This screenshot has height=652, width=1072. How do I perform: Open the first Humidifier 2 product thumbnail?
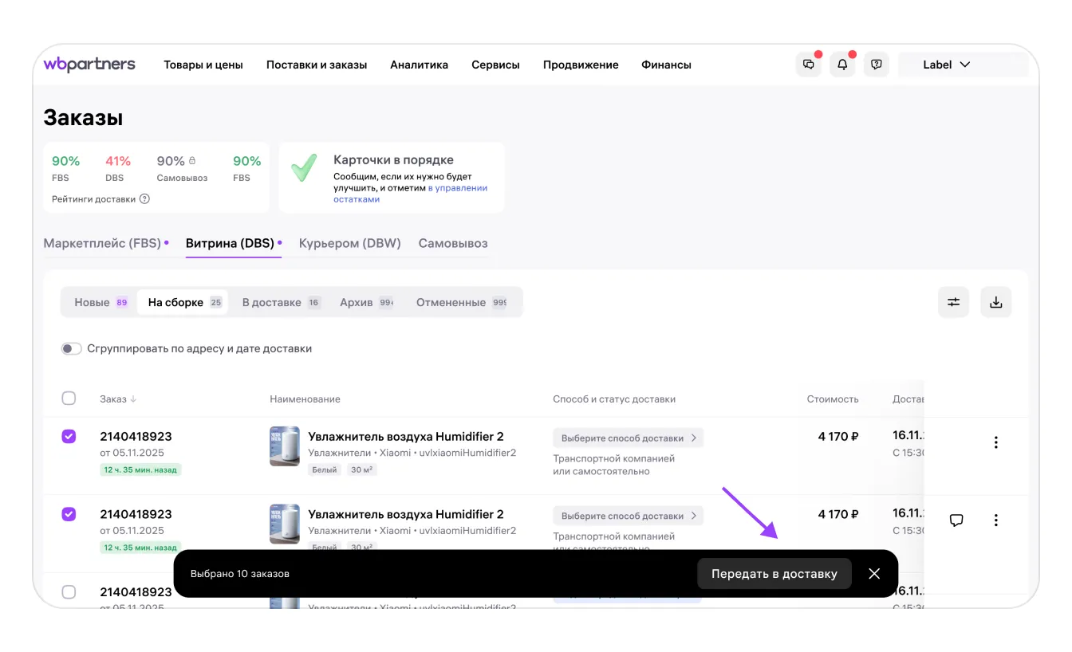tap(285, 446)
